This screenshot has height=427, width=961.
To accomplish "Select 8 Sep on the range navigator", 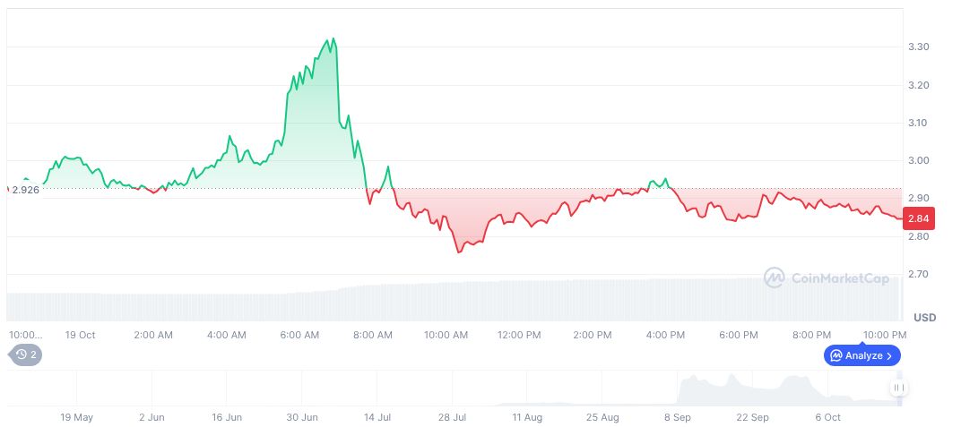I will [x=677, y=417].
